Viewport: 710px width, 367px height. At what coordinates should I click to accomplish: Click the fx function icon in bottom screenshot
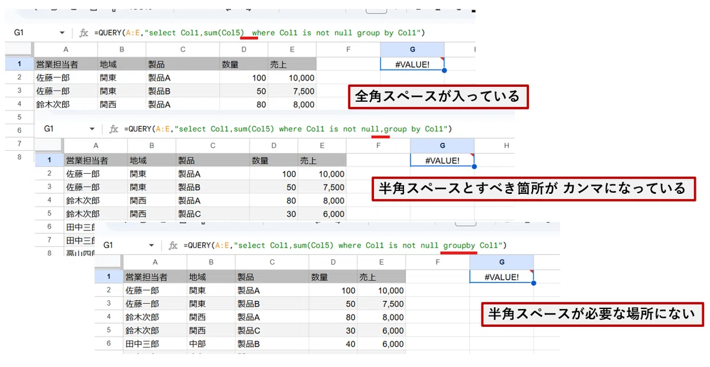pos(173,245)
